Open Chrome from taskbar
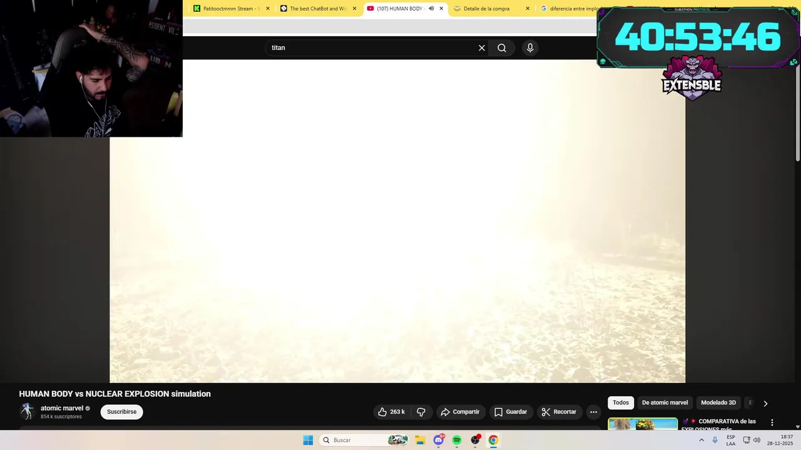This screenshot has width=801, height=450. click(493, 440)
